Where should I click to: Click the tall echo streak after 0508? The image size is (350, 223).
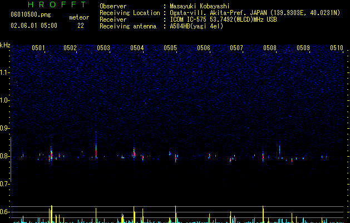[x=279, y=149]
